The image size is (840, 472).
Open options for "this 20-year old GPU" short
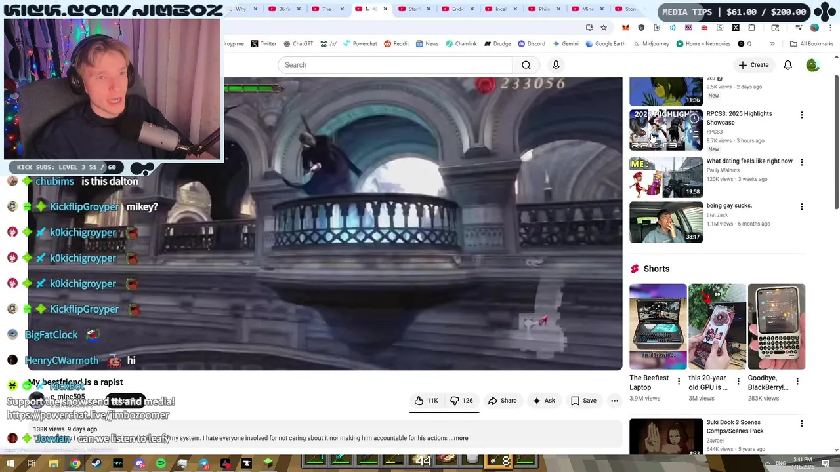click(738, 381)
